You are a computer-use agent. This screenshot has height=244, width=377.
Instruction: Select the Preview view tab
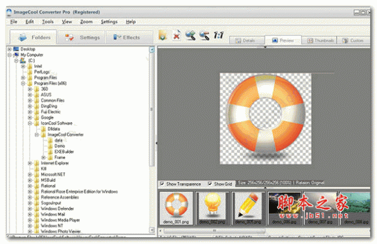(283, 40)
